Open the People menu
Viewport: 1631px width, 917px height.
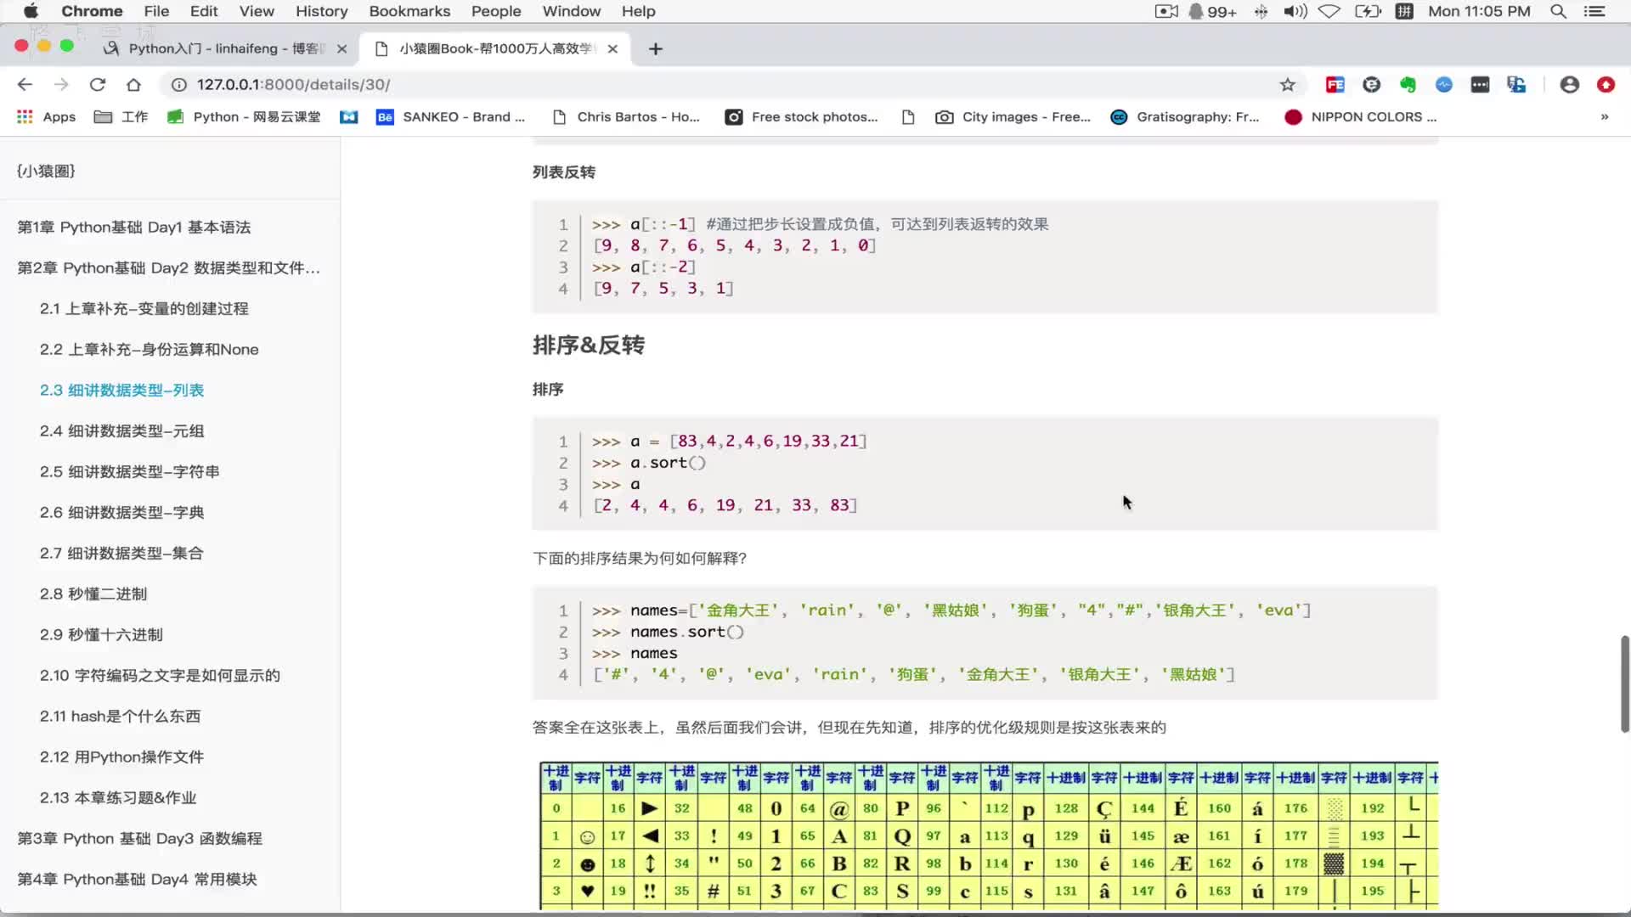tap(496, 11)
